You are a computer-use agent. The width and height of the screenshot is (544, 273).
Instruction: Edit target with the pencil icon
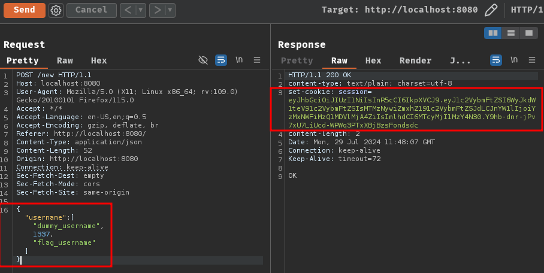491,10
